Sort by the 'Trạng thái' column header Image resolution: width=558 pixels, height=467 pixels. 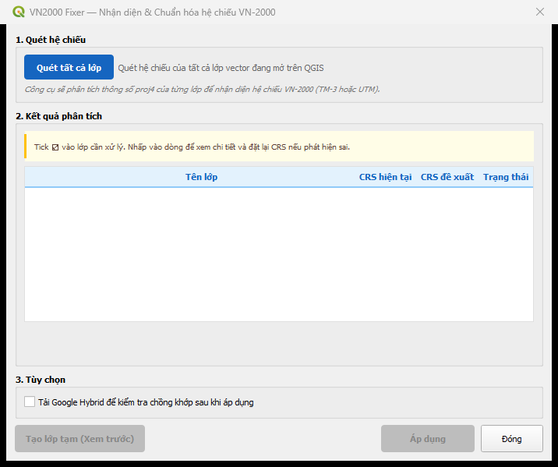505,177
